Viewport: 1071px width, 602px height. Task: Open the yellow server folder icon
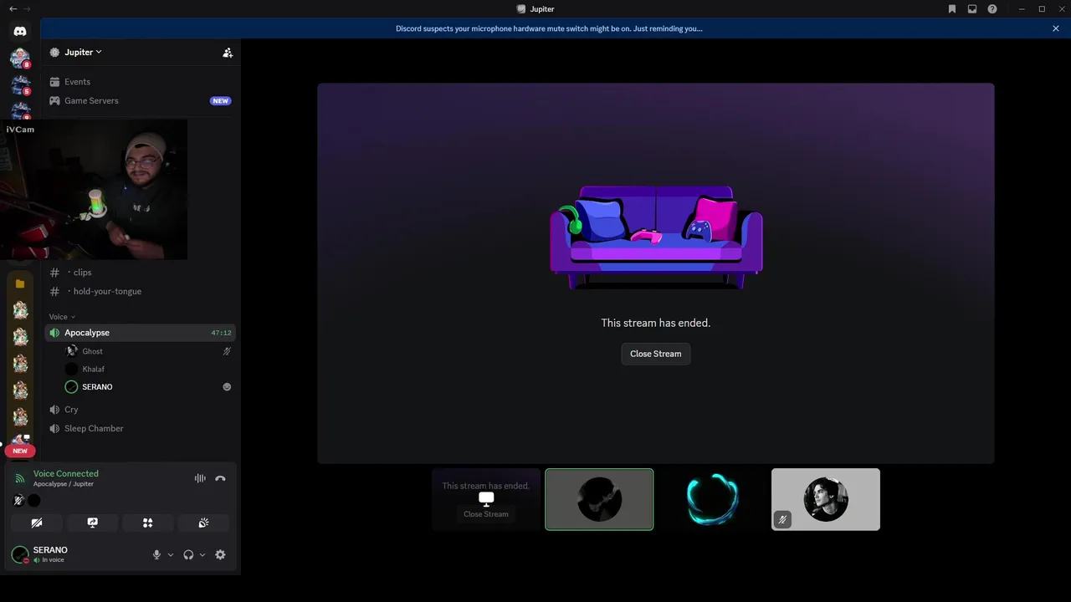click(x=20, y=283)
